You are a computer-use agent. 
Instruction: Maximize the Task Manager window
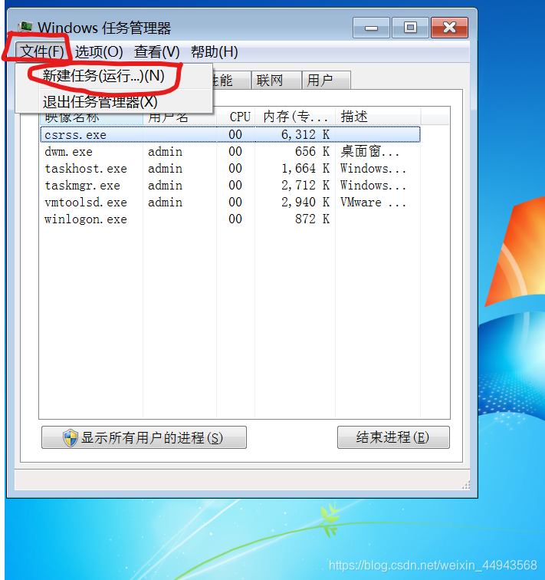(410, 28)
